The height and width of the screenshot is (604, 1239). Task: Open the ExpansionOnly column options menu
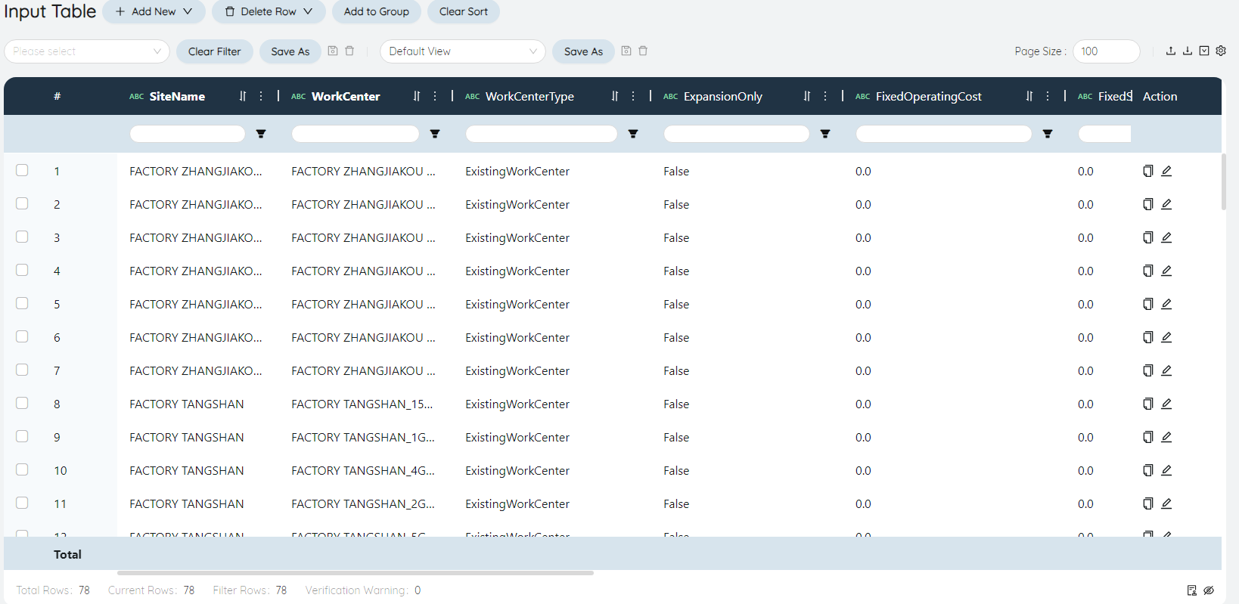825,96
